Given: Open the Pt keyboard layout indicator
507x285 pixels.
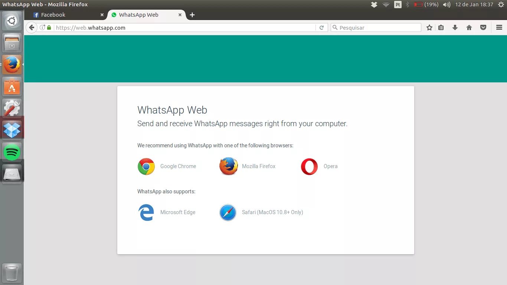Looking at the screenshot, I should click(x=398, y=4).
